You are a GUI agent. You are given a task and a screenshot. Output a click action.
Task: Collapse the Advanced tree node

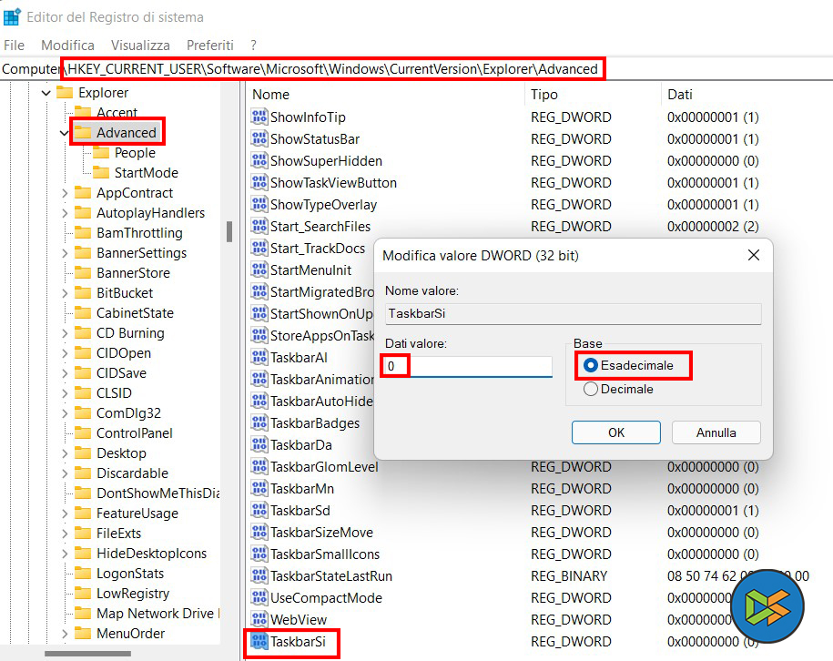coord(65,133)
